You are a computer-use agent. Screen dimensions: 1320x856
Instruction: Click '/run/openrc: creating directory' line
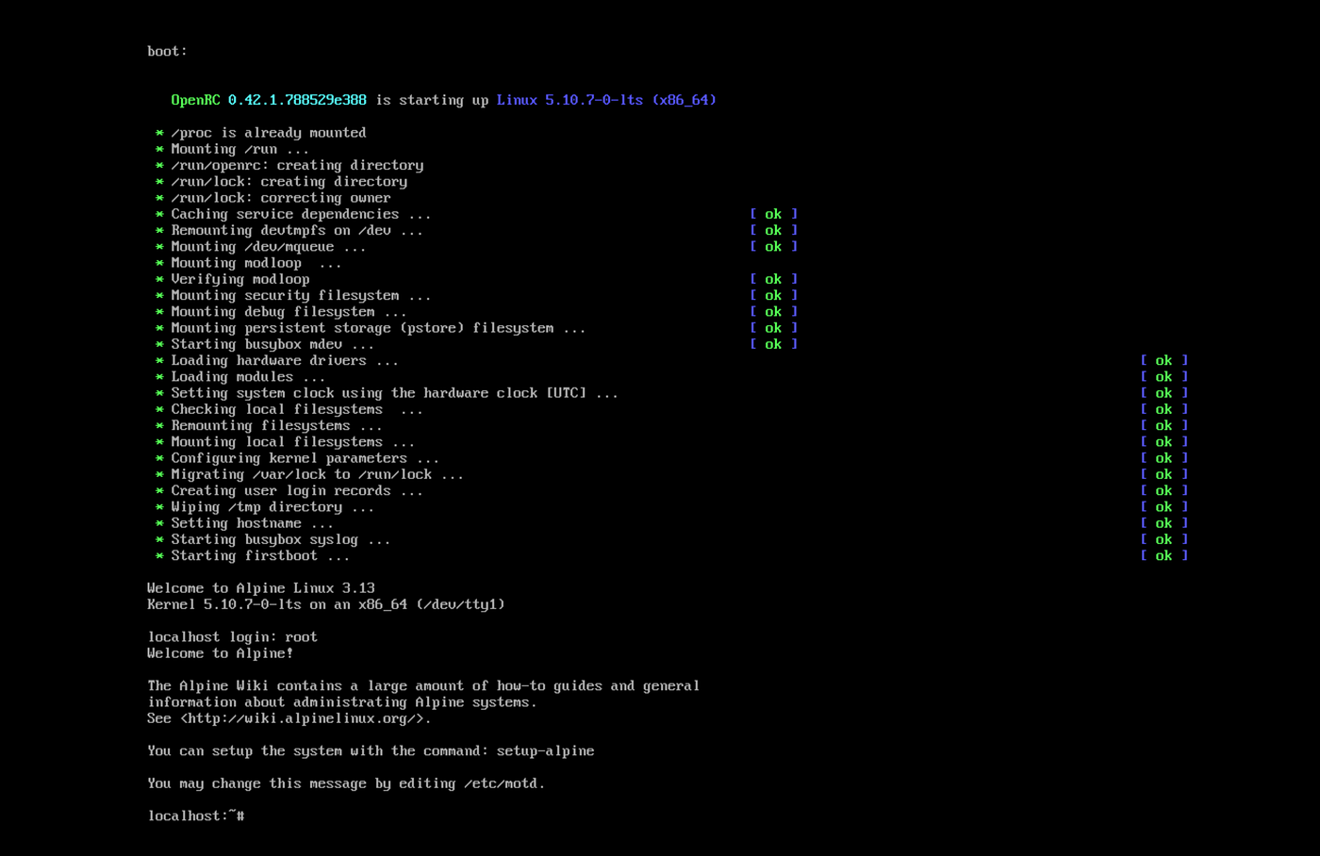pos(297,165)
